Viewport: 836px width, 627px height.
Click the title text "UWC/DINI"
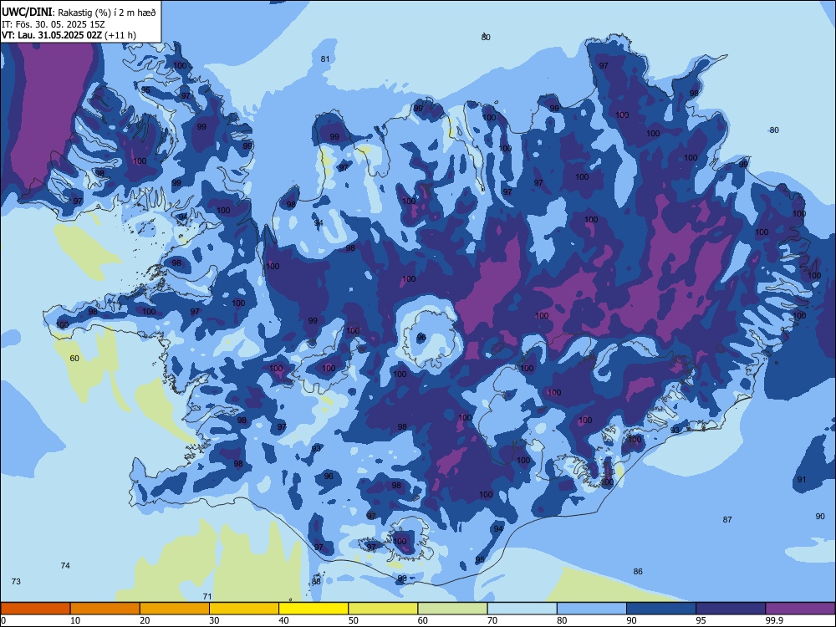coord(27,13)
